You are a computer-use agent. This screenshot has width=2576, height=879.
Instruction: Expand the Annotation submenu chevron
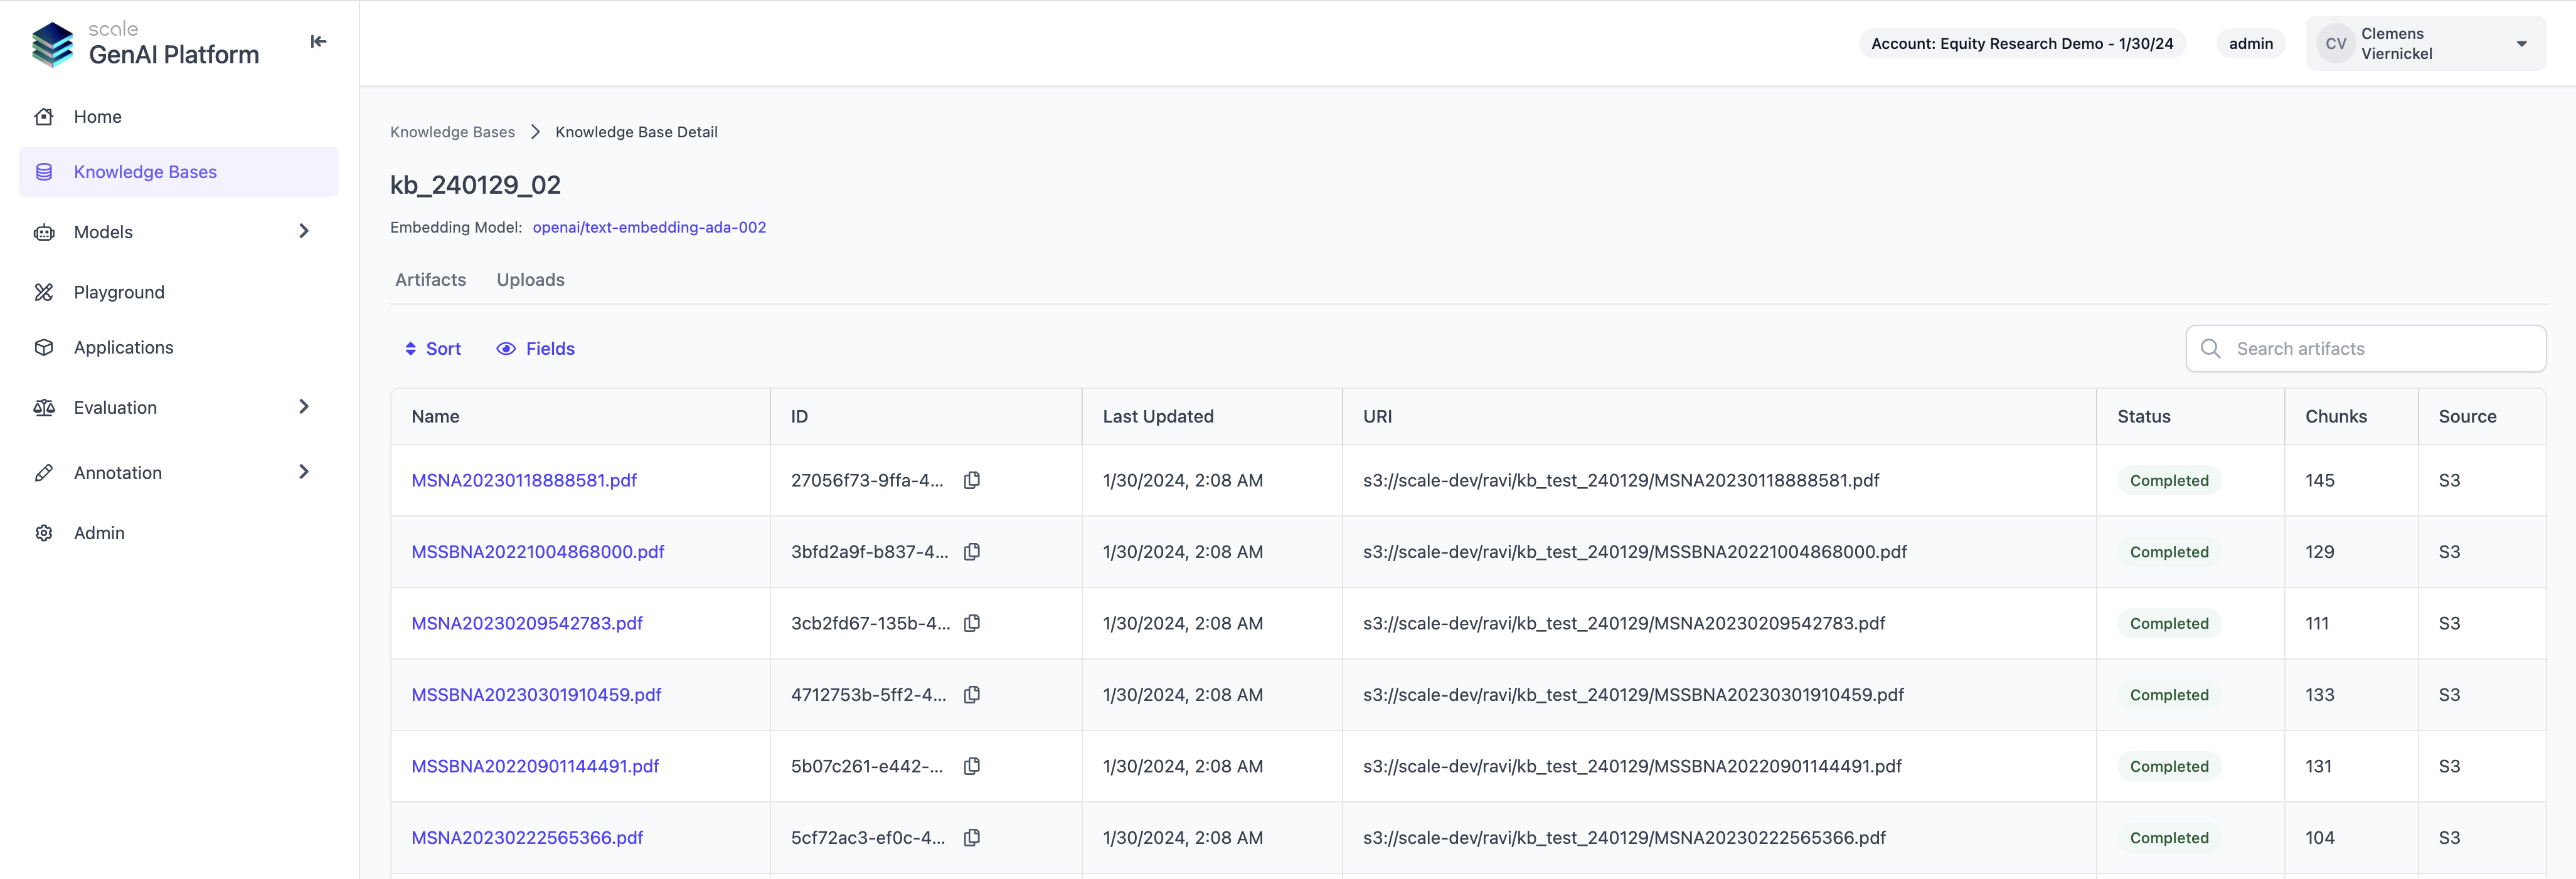coord(304,471)
